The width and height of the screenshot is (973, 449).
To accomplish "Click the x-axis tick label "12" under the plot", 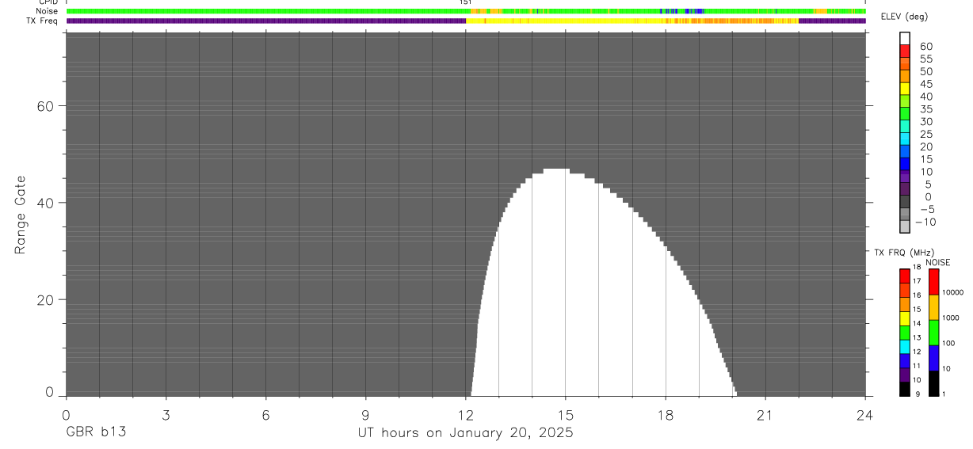I will pyautogui.click(x=466, y=415).
